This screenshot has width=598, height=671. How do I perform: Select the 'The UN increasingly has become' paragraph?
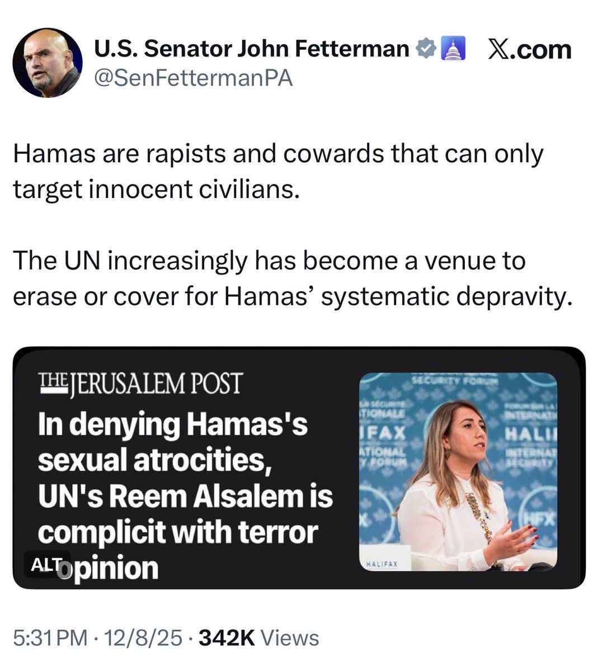point(293,278)
